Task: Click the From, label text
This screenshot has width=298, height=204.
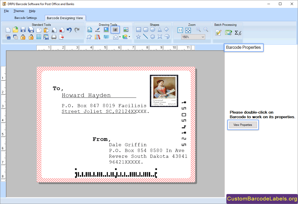Action: [x=101, y=139]
